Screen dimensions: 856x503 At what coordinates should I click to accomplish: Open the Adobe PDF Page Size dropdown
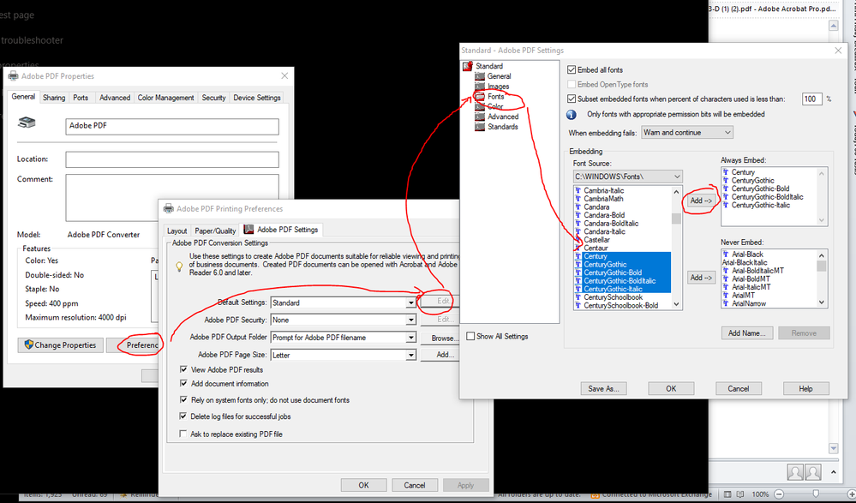410,355
